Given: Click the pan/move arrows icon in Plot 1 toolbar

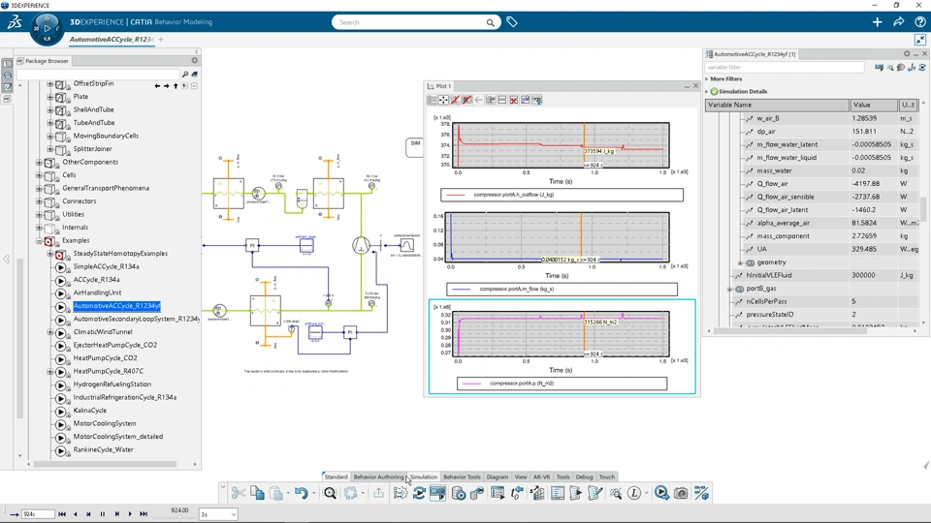Looking at the screenshot, I should click(443, 100).
